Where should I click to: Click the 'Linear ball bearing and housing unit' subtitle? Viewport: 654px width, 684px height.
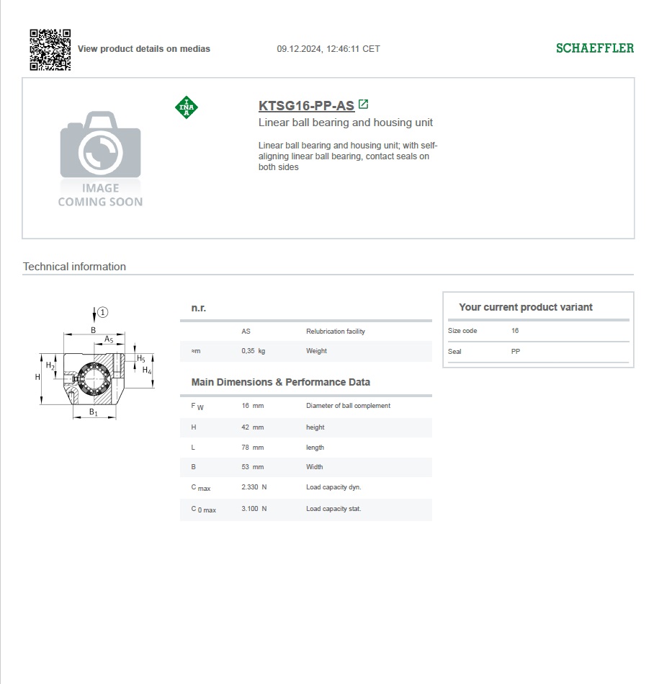pyautogui.click(x=345, y=123)
